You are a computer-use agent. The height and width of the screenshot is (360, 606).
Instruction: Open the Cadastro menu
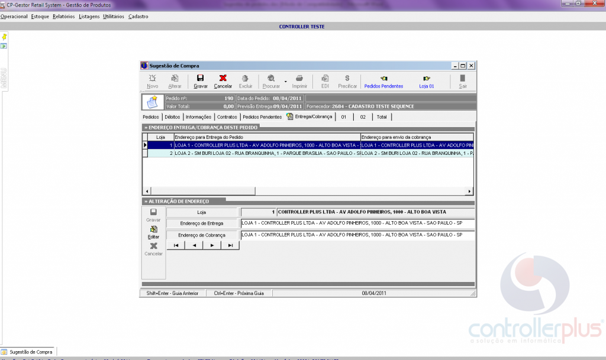[x=138, y=17]
